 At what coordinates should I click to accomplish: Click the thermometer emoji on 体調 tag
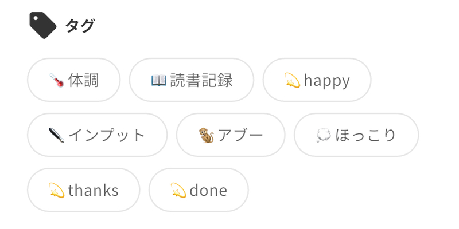(x=56, y=80)
